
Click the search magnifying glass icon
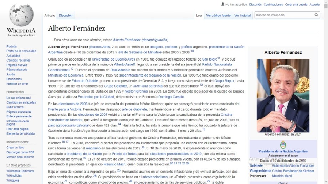[316, 15]
